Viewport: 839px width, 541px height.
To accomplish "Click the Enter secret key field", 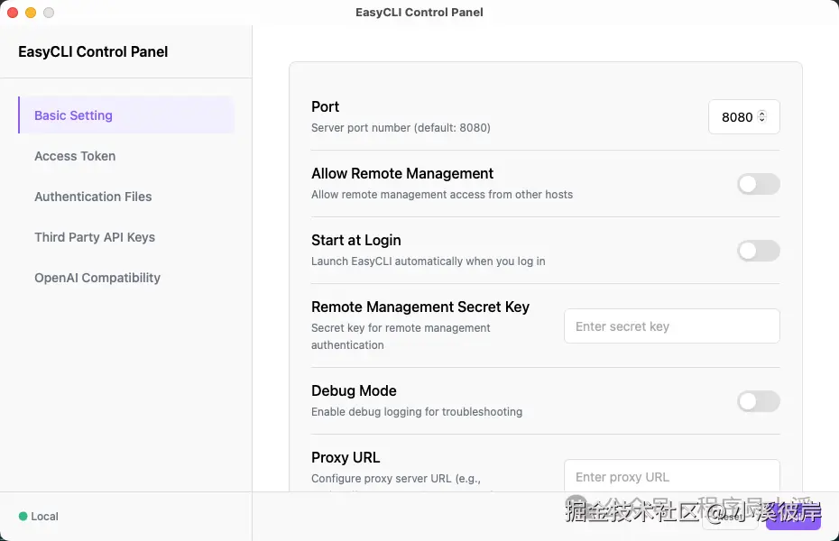I will [671, 326].
